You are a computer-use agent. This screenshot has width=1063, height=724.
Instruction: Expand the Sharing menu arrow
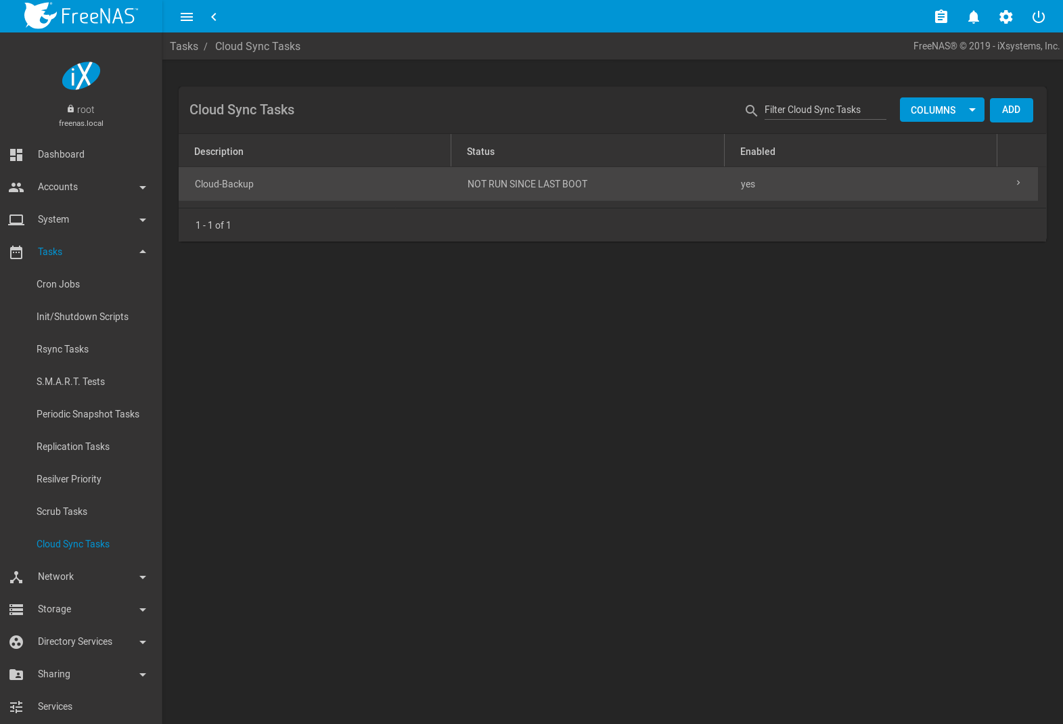[143, 675]
